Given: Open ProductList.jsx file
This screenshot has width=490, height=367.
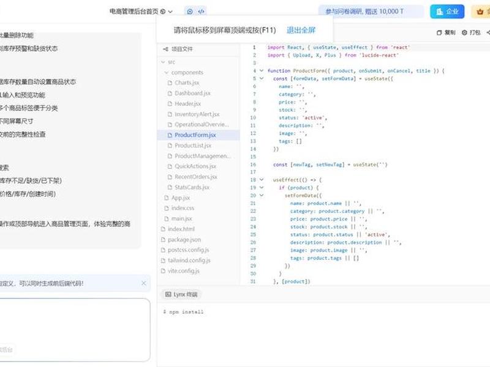Looking at the screenshot, I should click(x=193, y=146).
